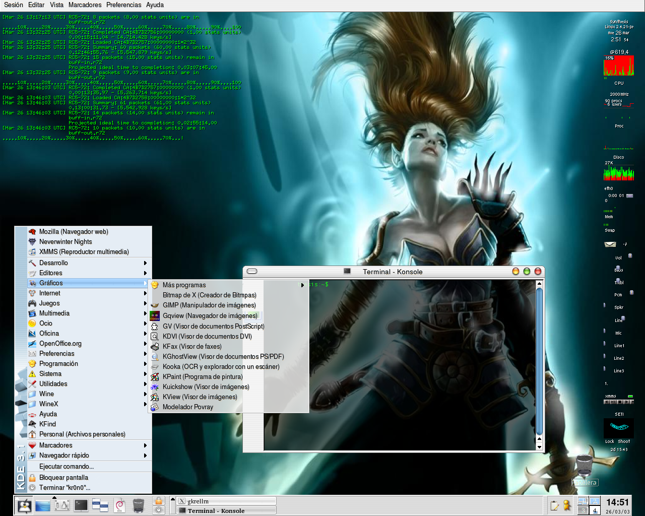The height and width of the screenshot is (516, 645).
Task: Click the xmms stop button in gkrellm
Action: [x=619, y=402]
